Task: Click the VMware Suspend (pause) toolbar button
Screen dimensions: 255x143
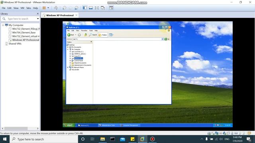Action: (x=44, y=8)
